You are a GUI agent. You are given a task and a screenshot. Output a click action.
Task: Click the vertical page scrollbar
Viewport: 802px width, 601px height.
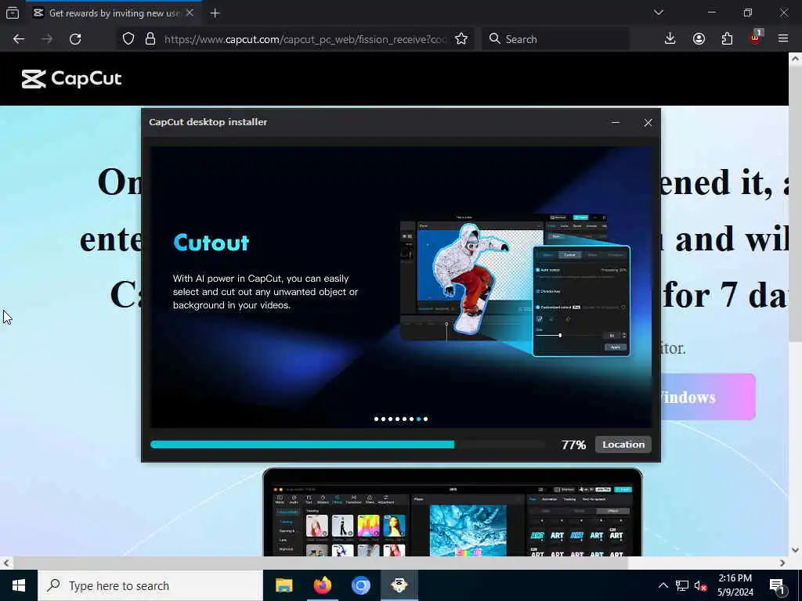(795, 204)
